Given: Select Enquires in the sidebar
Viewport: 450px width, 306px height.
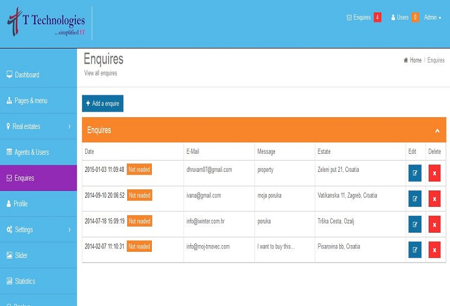Looking at the screenshot, I should [38, 178].
